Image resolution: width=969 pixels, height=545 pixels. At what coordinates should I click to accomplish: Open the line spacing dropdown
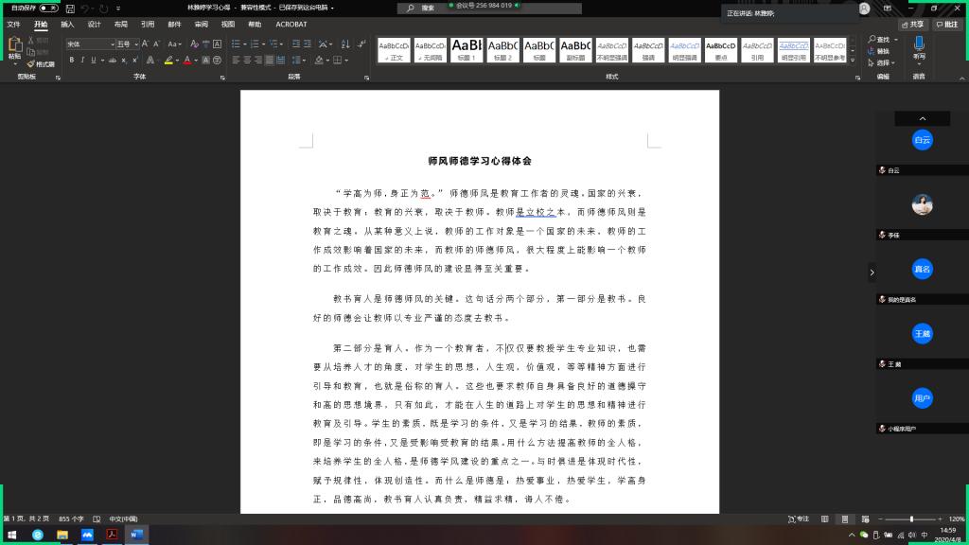(298, 61)
